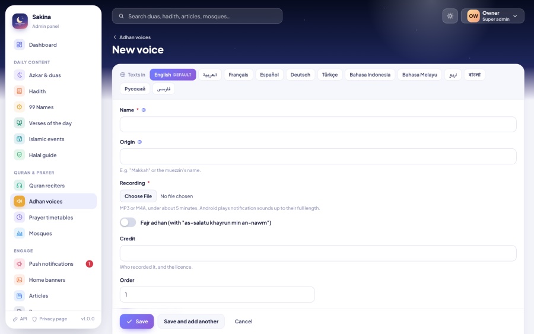Focus the Order field showing 1
Viewport: 534px width, 334px height.
(217, 294)
